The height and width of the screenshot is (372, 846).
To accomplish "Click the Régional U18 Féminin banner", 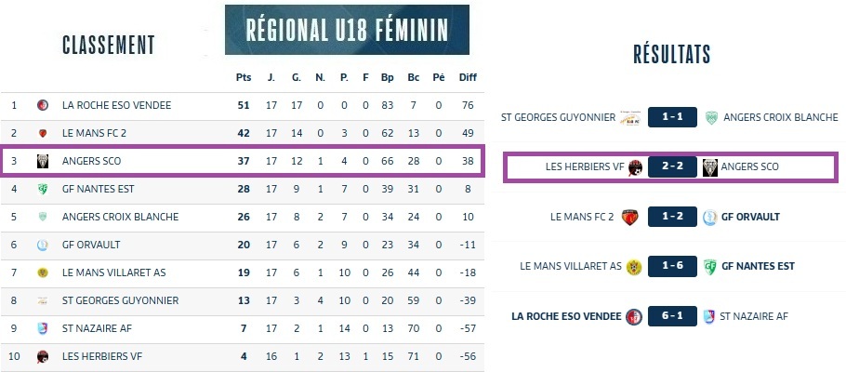I will 347,30.
